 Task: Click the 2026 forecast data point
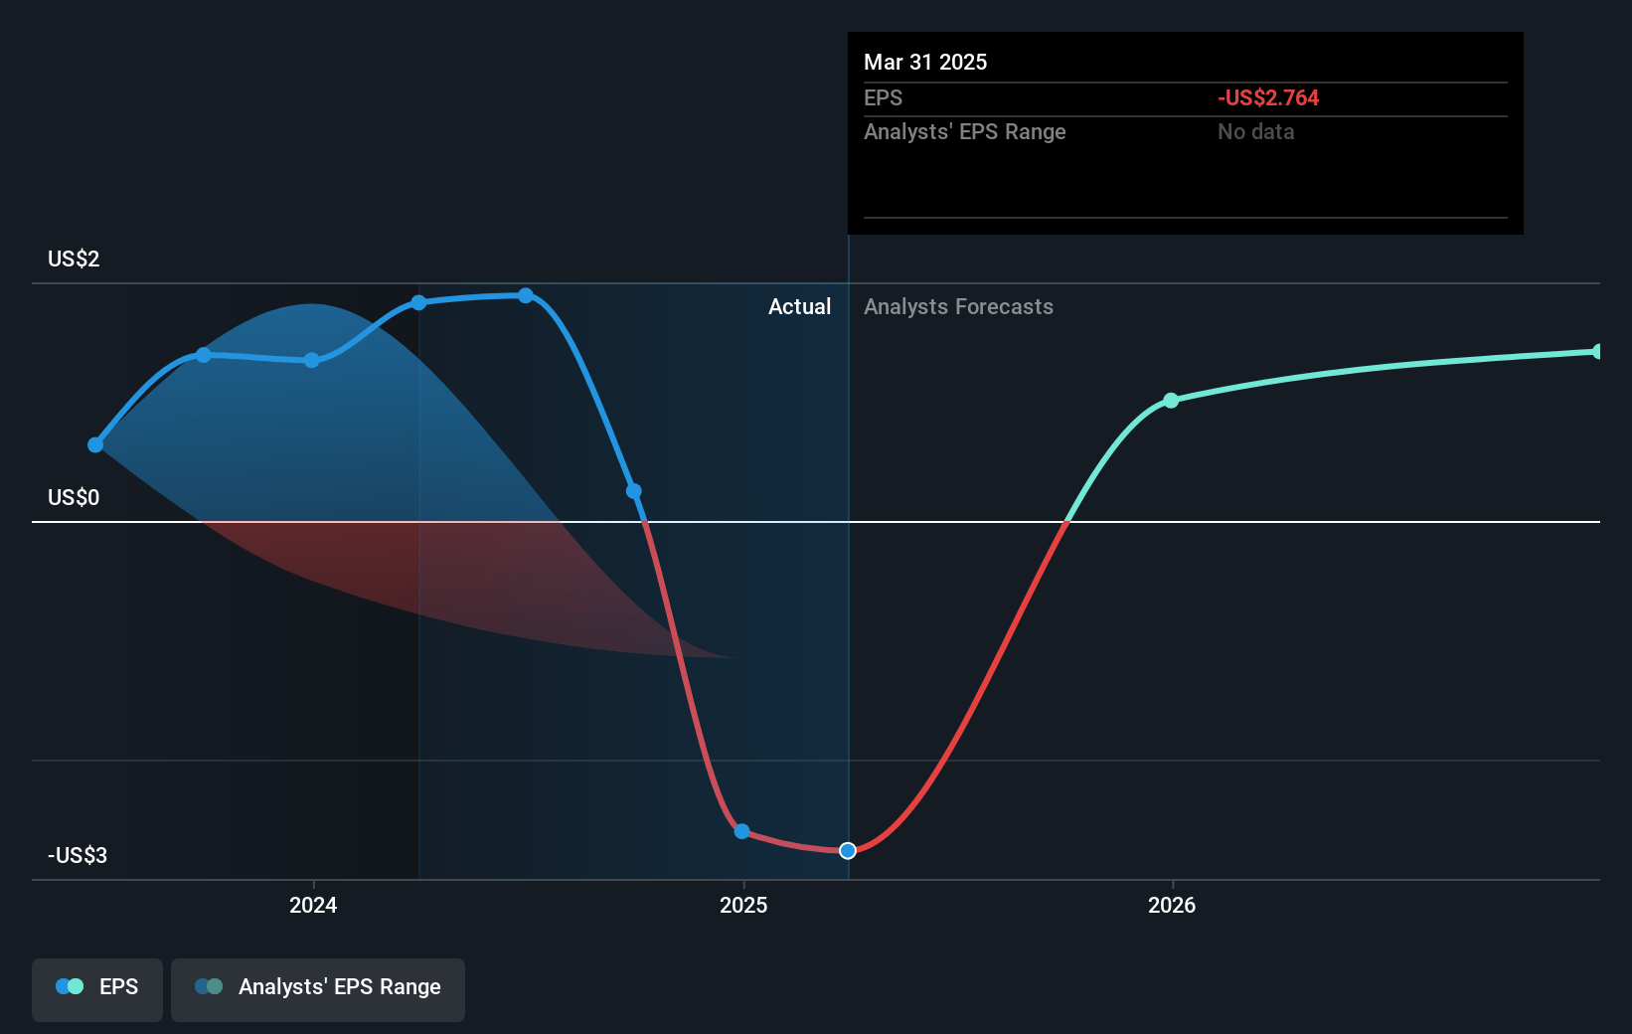pos(1171,400)
